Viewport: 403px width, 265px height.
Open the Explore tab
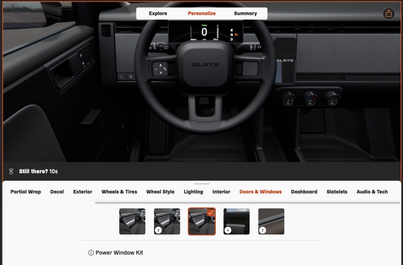(x=158, y=13)
